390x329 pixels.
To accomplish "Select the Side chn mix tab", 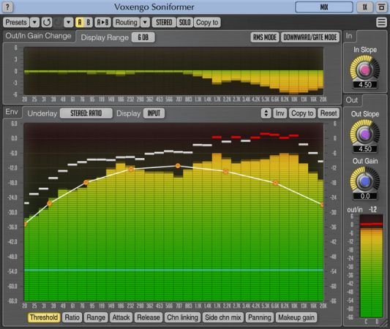I will pos(223,317).
